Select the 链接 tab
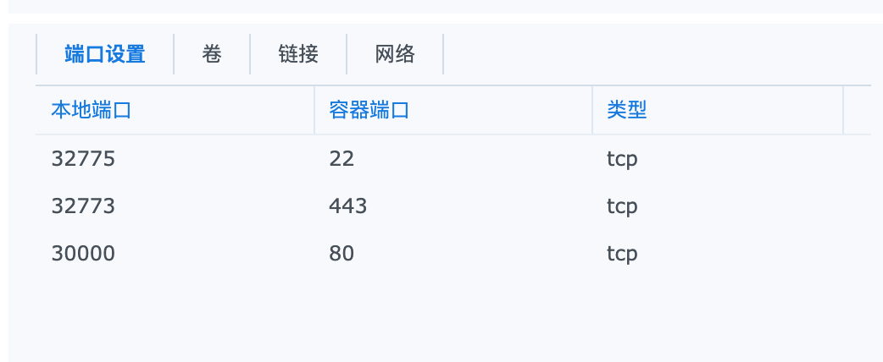The height and width of the screenshot is (362, 883). coord(298,55)
